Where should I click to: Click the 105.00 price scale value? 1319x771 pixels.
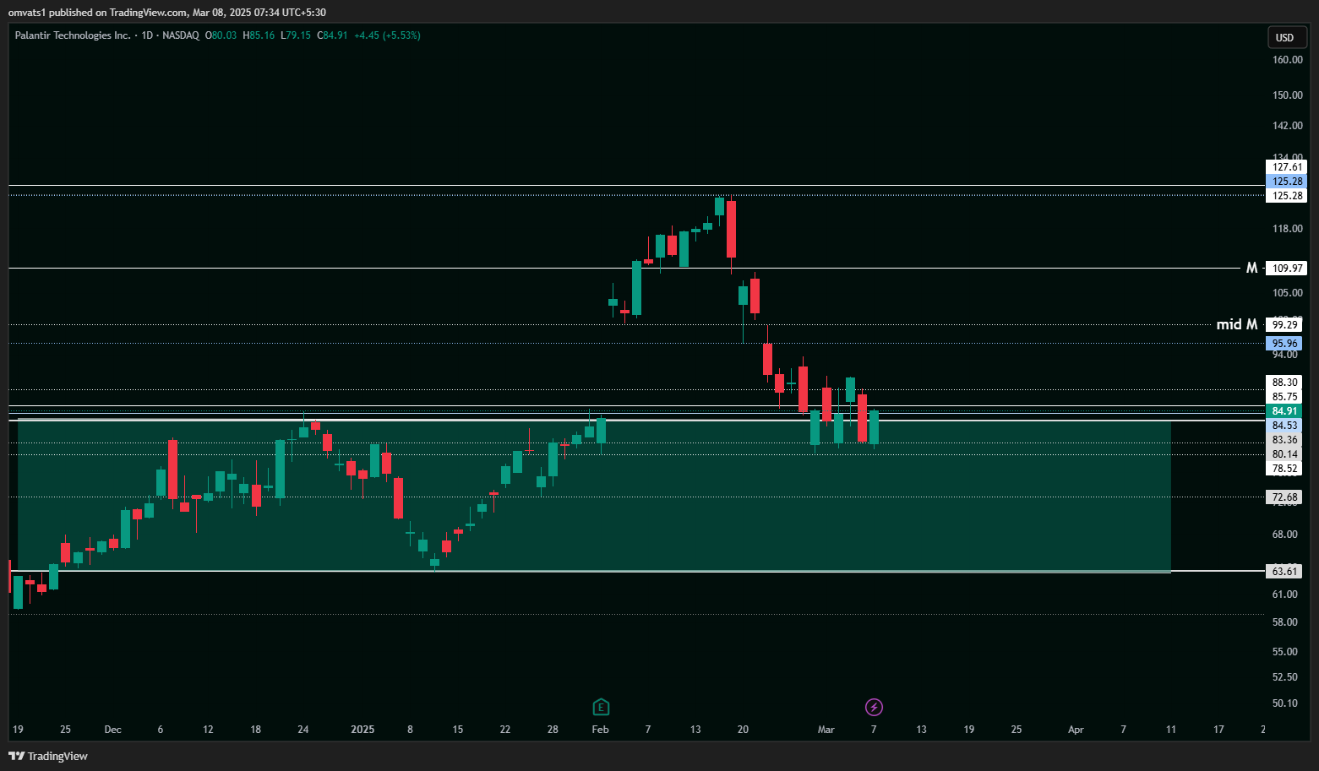click(1288, 293)
